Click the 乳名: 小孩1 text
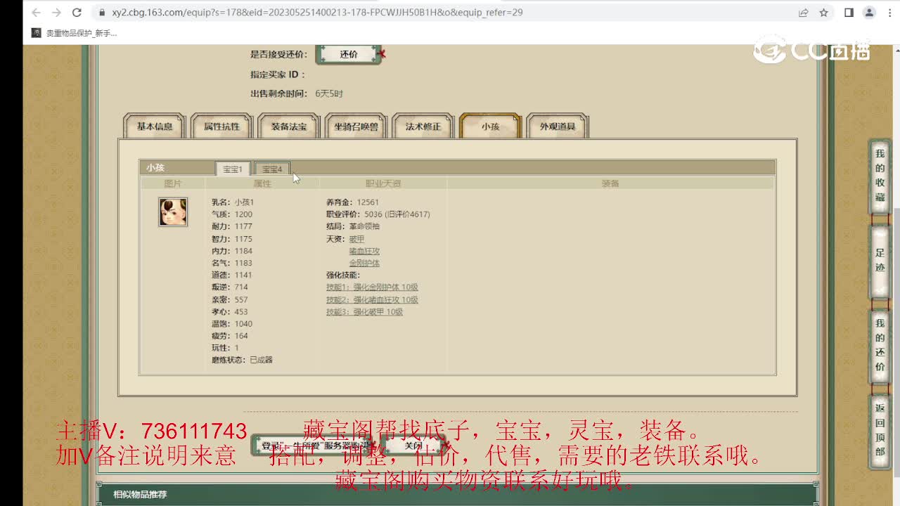This screenshot has height=506, width=900. click(x=233, y=202)
